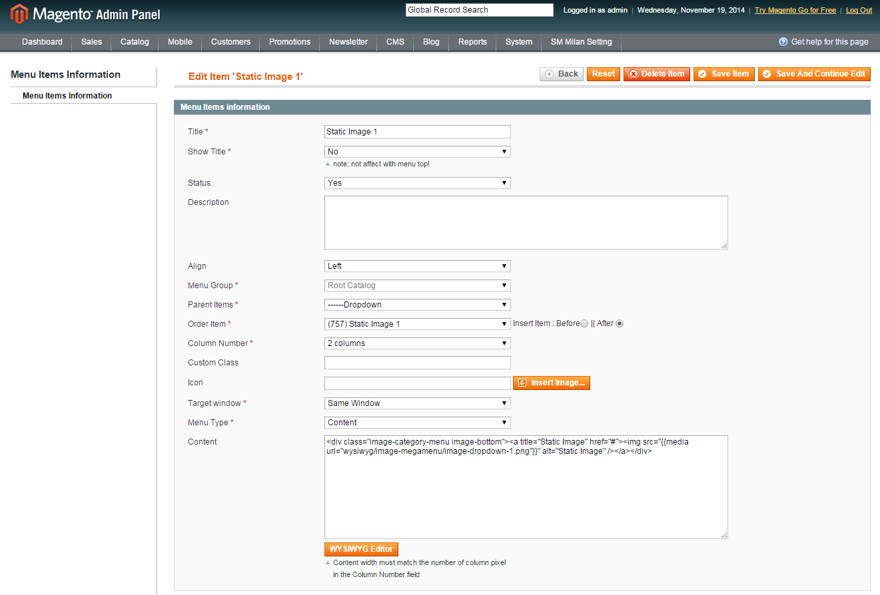Open the Show Title dropdown
This screenshot has width=880, height=595.
pyautogui.click(x=418, y=152)
